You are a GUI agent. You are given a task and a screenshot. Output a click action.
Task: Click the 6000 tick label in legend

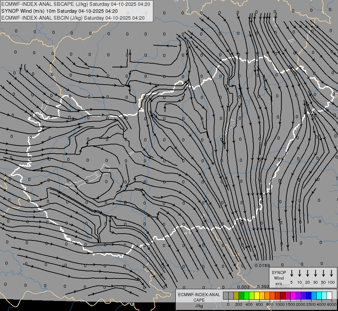pyautogui.click(x=332, y=304)
